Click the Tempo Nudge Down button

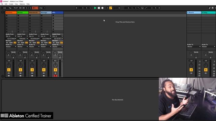pyautogui.click(x=21, y=8)
